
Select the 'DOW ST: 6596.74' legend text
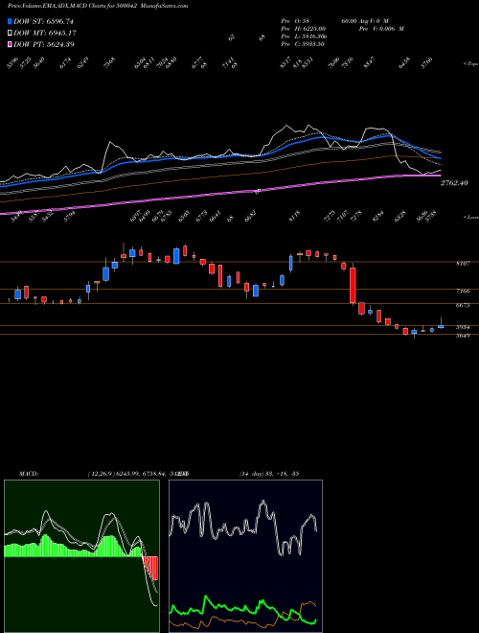43,21
